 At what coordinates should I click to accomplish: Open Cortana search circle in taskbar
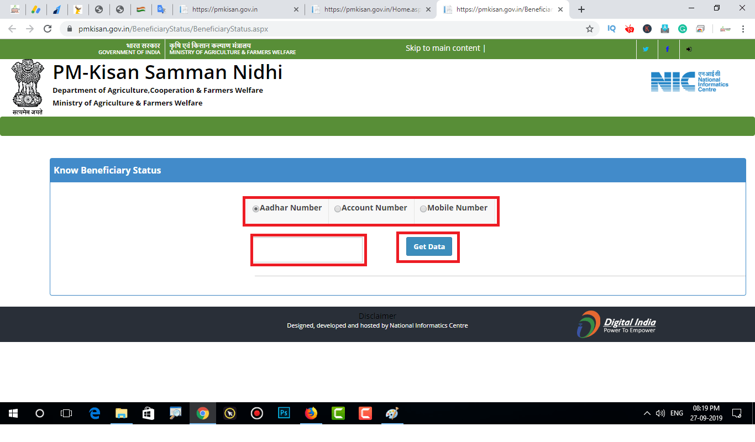click(x=40, y=413)
